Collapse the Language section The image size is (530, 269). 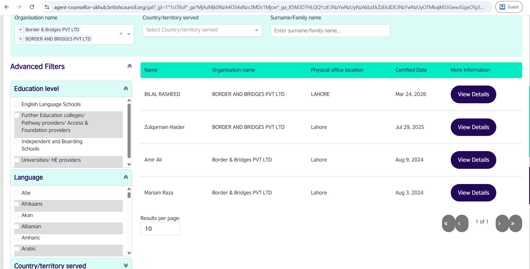click(126, 177)
